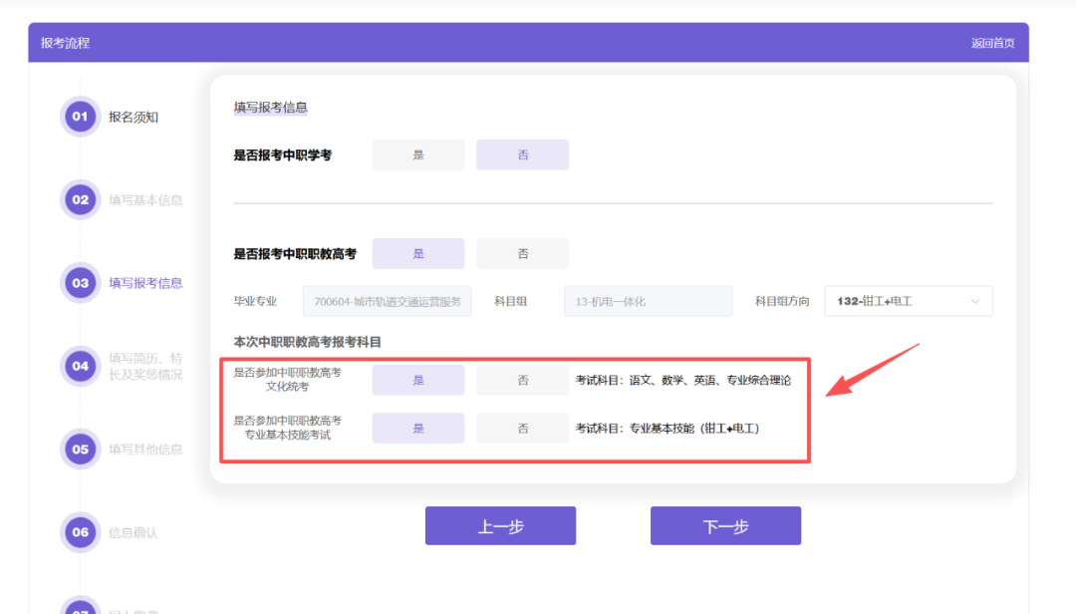Click the 毕业专业 input field
1076x614 pixels.
[387, 301]
